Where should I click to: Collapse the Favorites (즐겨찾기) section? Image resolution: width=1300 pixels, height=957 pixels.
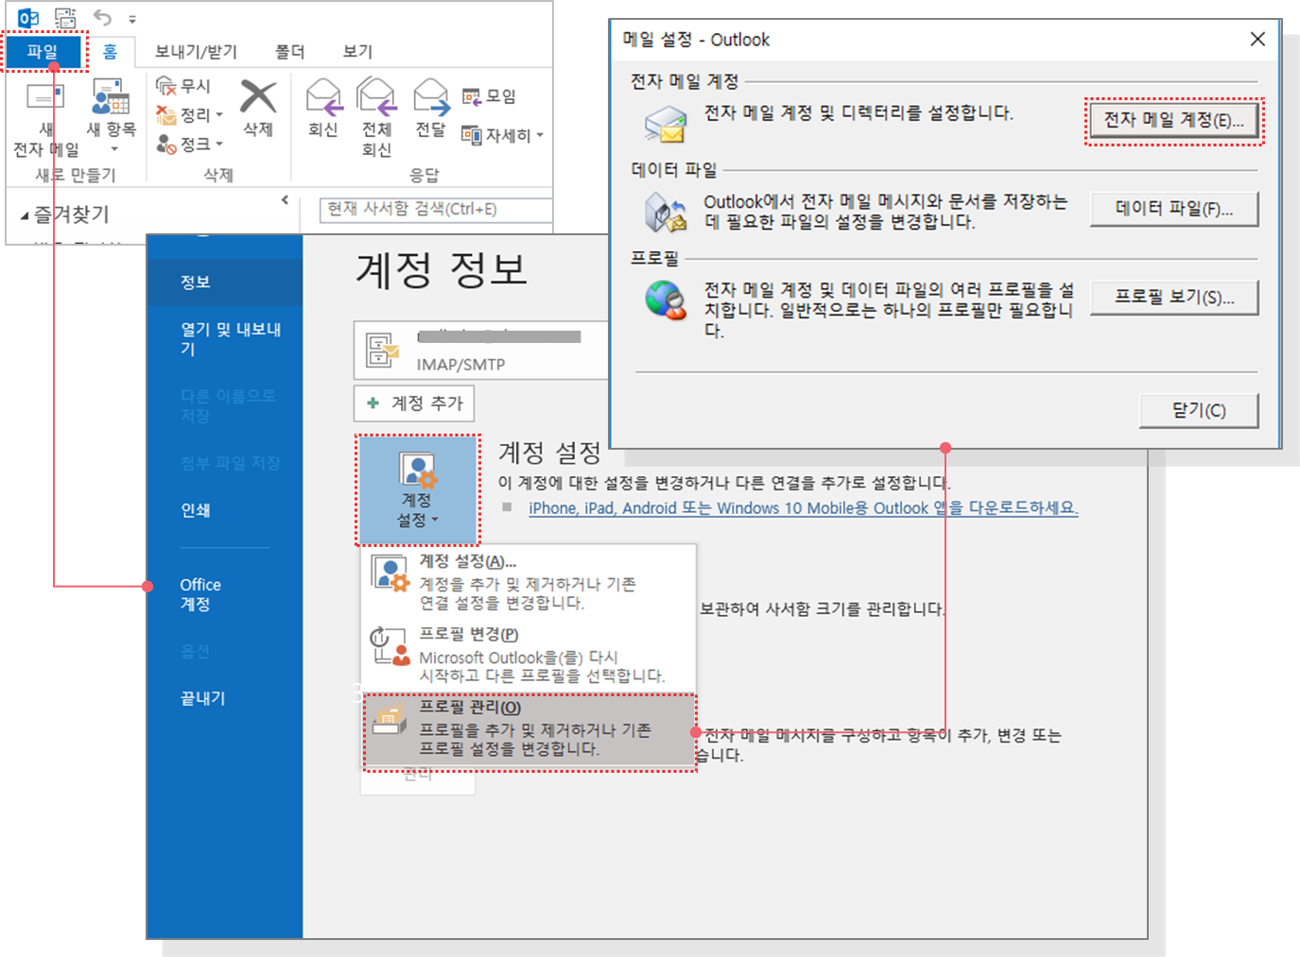click(x=25, y=215)
